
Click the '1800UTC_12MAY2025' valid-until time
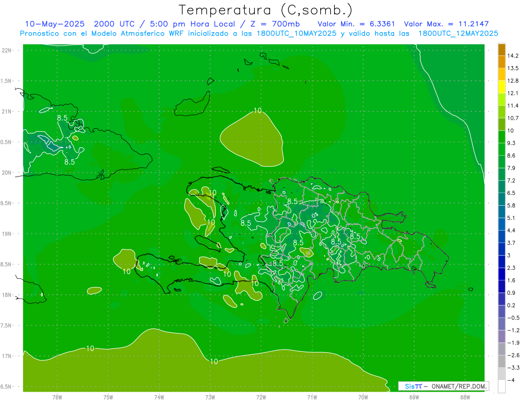click(x=458, y=33)
